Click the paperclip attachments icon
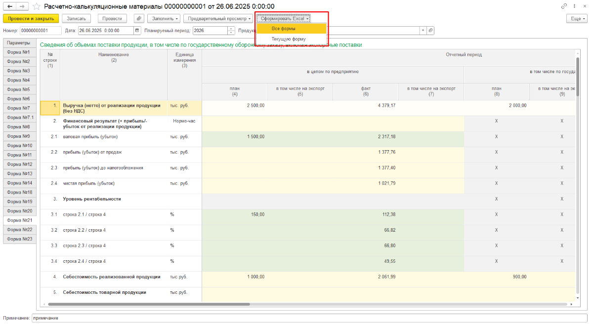The width and height of the screenshot is (593, 324). [x=139, y=18]
